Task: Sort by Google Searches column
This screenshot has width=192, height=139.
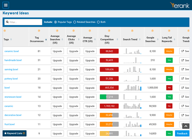Action: pyautogui.click(x=158, y=39)
